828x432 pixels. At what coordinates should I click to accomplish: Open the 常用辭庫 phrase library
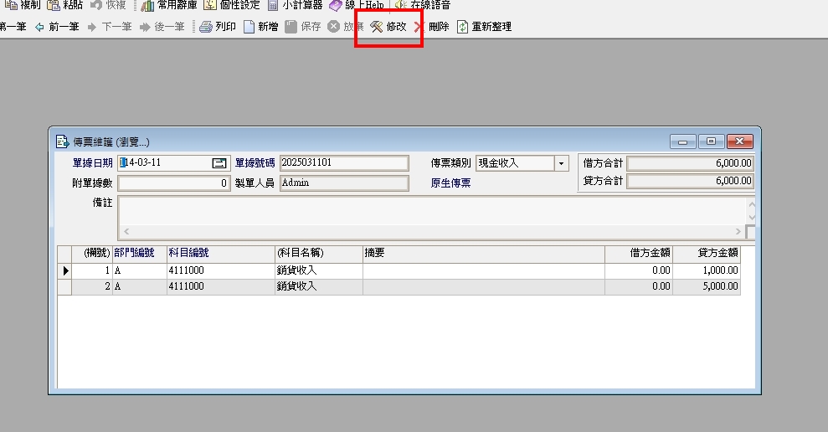tap(170, 5)
